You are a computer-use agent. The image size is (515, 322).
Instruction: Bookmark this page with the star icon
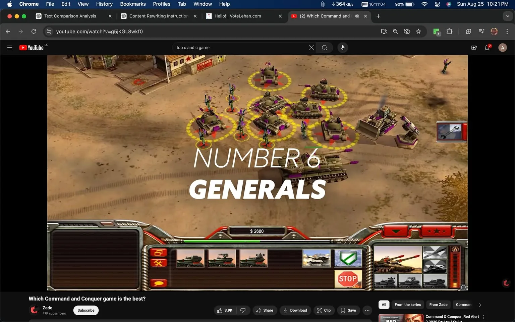418,31
